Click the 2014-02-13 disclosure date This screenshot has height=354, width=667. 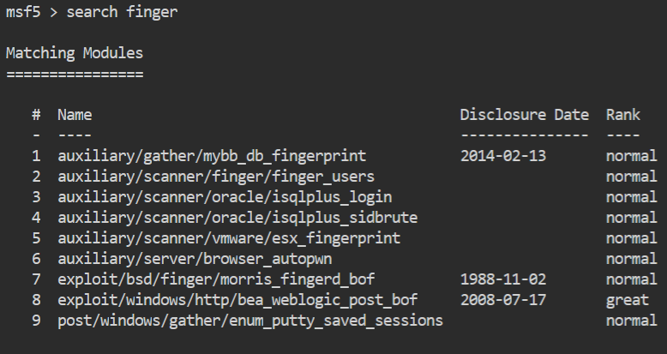[x=502, y=156]
